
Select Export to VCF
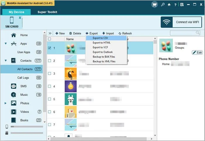106,47
